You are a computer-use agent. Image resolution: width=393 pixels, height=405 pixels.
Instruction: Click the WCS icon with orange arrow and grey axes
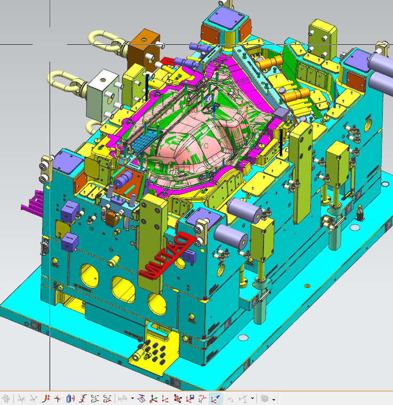click(x=202, y=399)
